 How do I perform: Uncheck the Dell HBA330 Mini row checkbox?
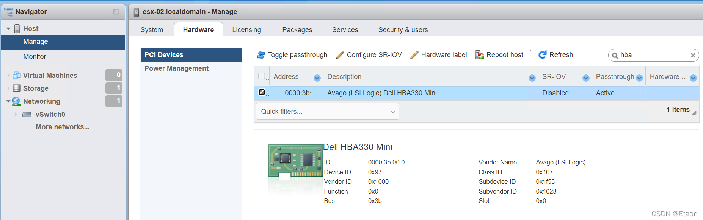click(x=262, y=92)
